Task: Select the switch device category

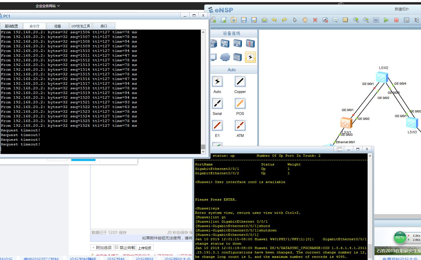Action: coord(225,44)
